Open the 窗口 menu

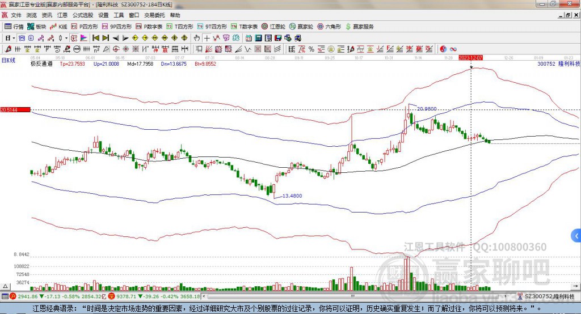point(134,15)
